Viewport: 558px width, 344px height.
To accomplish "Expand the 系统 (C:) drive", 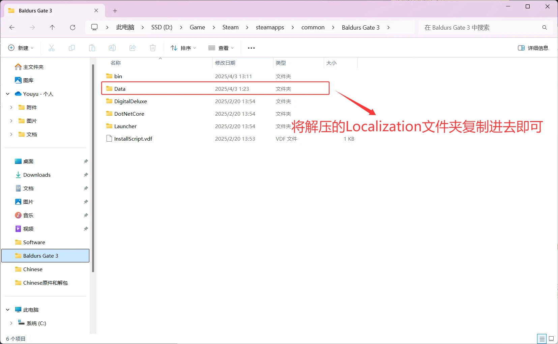I will [11, 323].
